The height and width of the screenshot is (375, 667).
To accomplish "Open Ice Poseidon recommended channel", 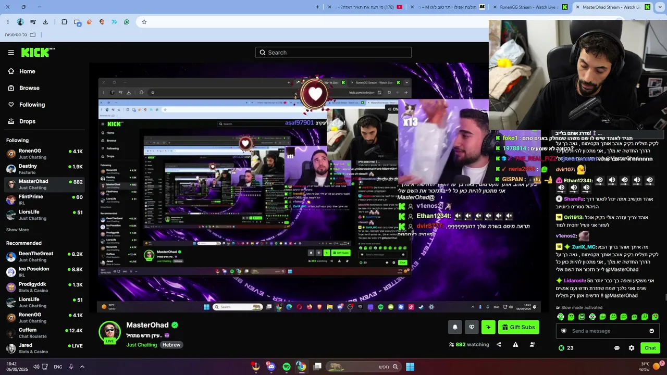I will [45, 271].
